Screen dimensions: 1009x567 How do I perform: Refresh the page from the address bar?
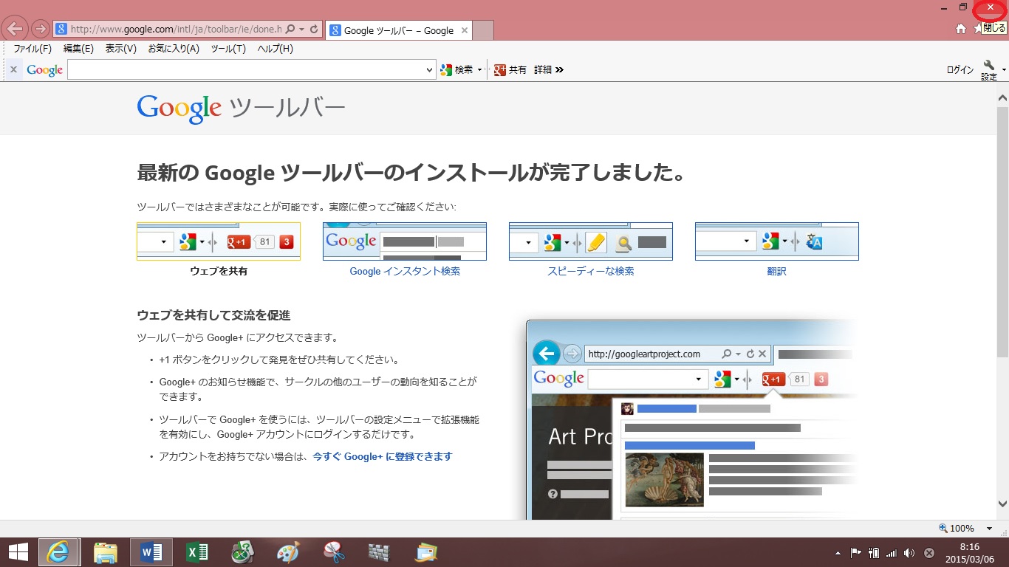(314, 30)
